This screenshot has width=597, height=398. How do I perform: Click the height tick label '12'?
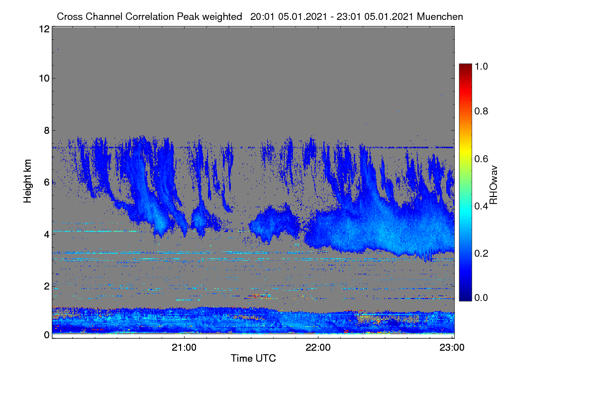(x=43, y=29)
